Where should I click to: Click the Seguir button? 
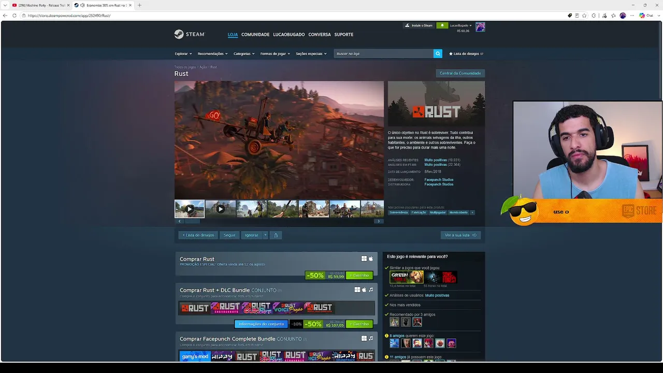coord(229,235)
